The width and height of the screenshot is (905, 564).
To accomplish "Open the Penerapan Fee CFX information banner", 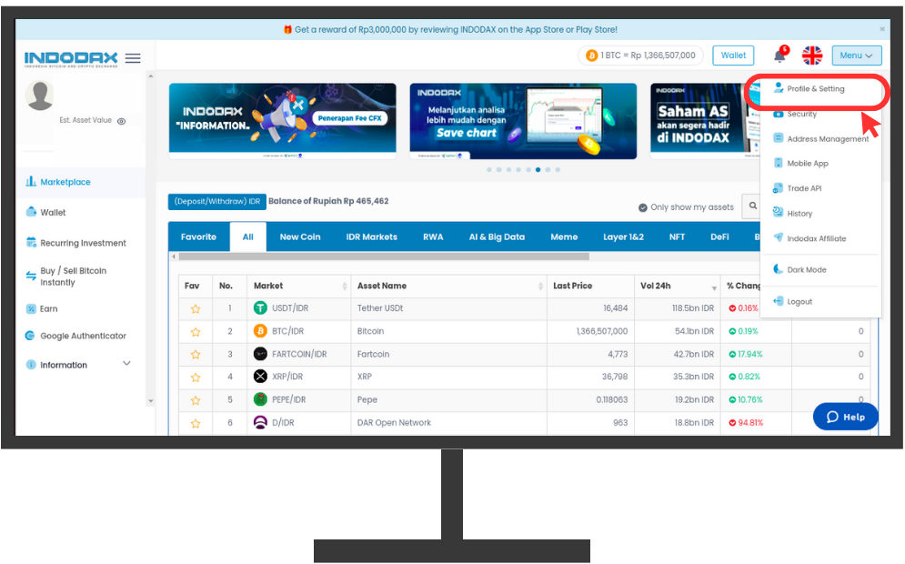I will click(x=283, y=121).
